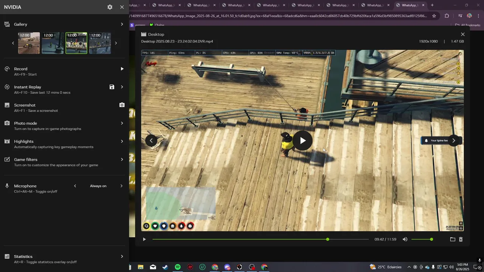Save Instant Replay with the floppy icon

(x=112, y=87)
